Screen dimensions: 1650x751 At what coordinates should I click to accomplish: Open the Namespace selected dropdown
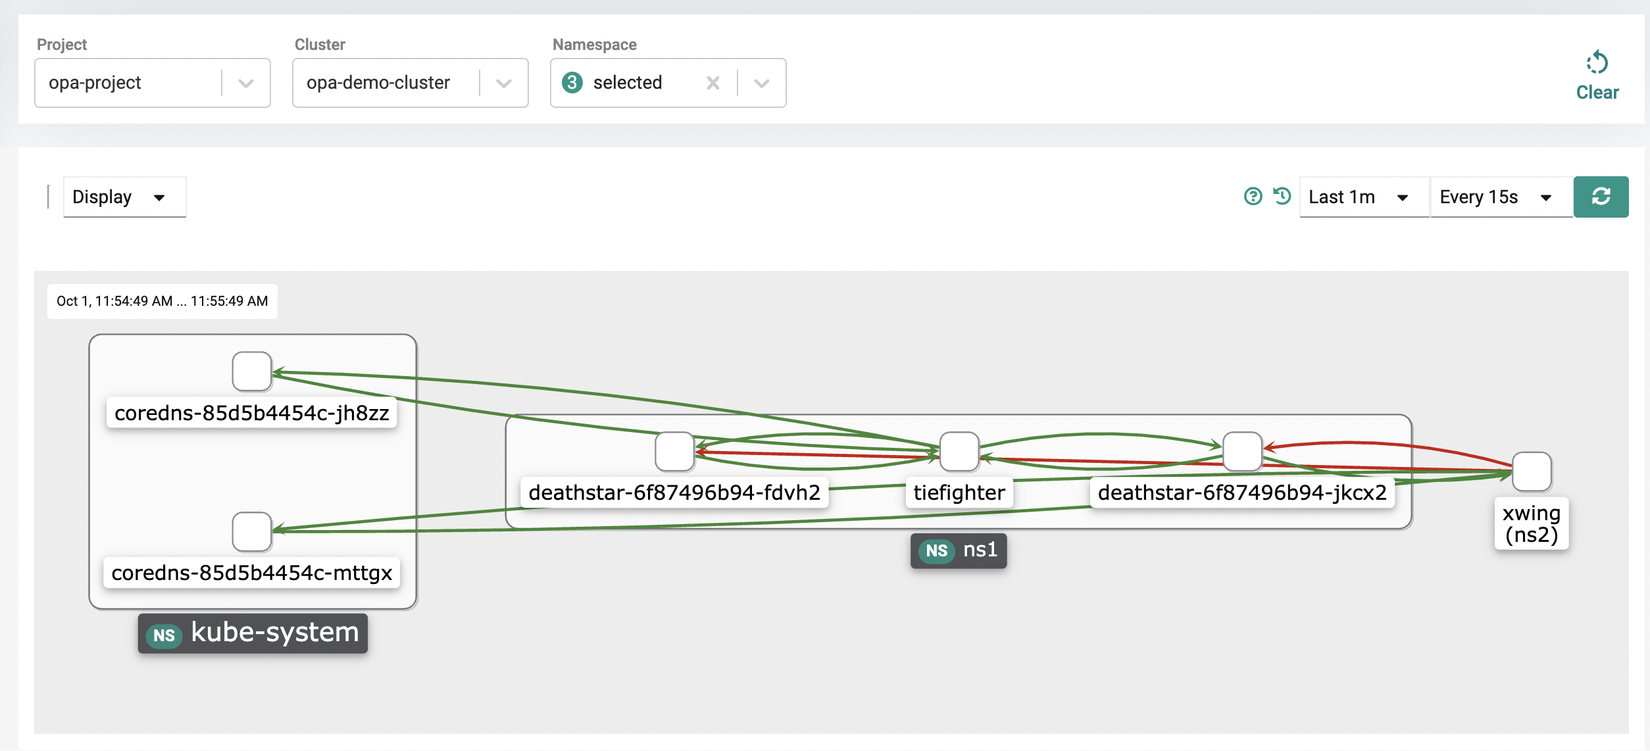coord(668,83)
